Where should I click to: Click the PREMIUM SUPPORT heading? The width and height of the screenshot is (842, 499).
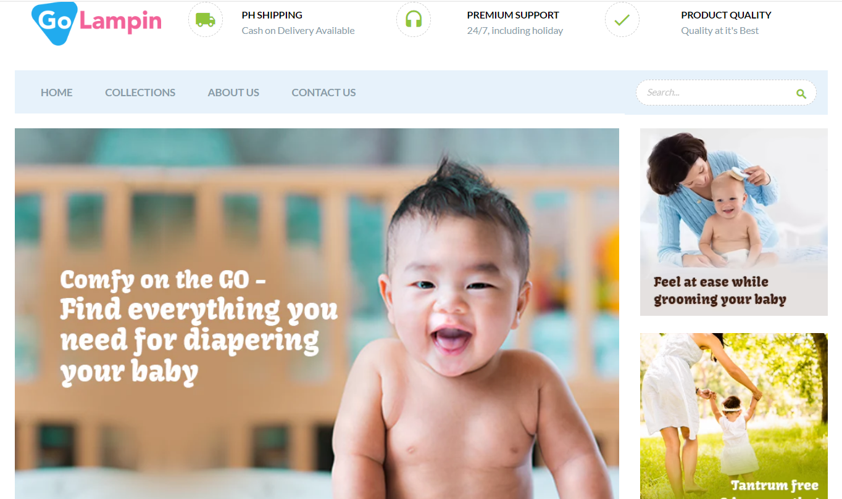[513, 15]
